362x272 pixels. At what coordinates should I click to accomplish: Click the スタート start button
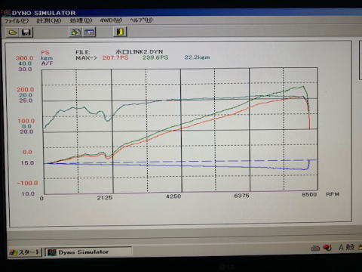point(25,252)
